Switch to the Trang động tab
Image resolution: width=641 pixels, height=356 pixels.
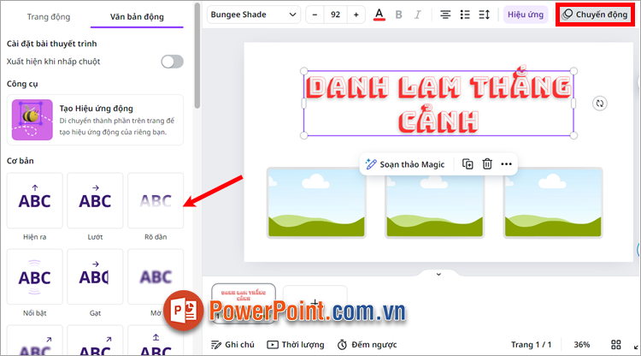[49, 16]
